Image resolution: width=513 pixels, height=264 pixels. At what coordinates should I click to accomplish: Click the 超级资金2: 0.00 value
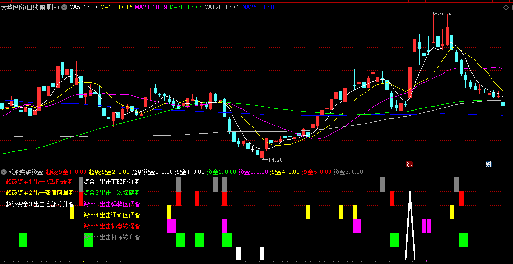[109, 172]
